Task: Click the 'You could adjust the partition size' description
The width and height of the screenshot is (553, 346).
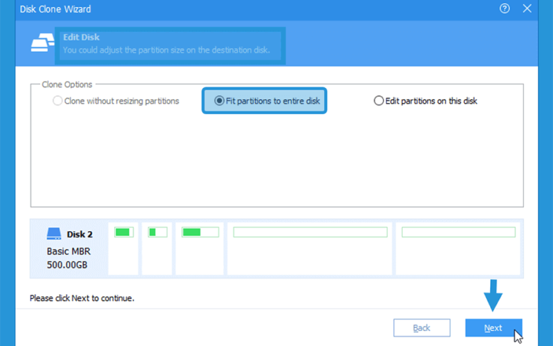Action: point(167,50)
